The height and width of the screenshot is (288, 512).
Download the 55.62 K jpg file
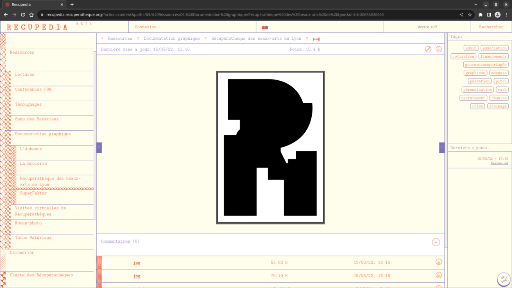(x=439, y=262)
